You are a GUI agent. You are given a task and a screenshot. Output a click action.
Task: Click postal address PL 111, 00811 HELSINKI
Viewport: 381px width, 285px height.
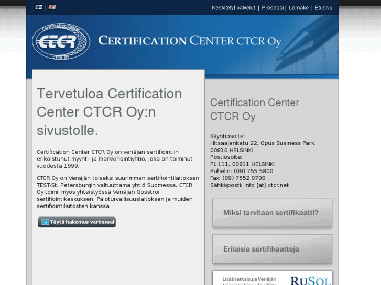point(242,164)
